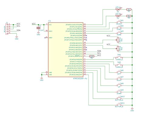Click the Wiimote label beside connector J1

point(5,29)
